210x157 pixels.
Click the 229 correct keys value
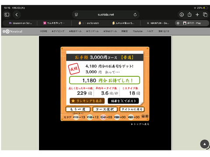pos(82,93)
